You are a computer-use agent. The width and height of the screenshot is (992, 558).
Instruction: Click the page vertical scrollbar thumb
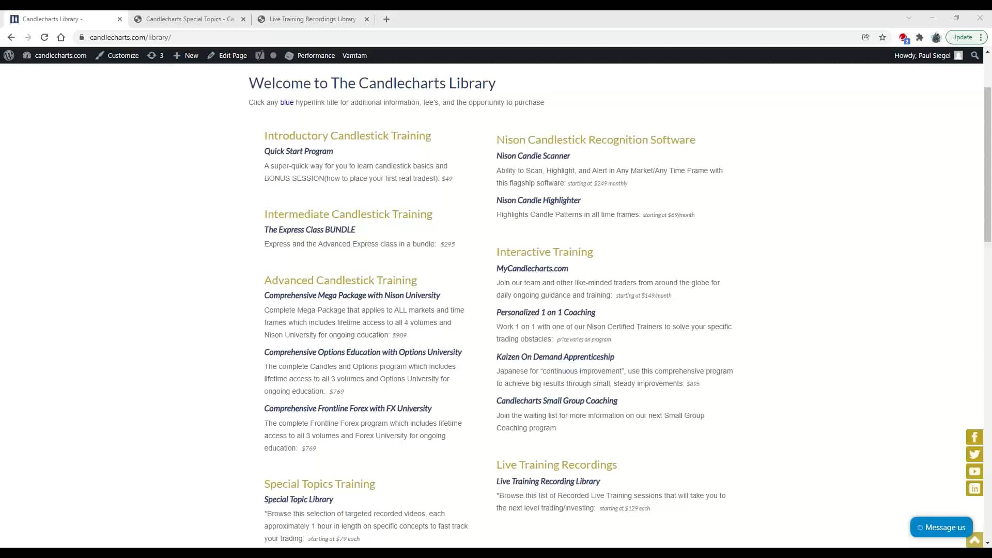pyautogui.click(x=987, y=164)
